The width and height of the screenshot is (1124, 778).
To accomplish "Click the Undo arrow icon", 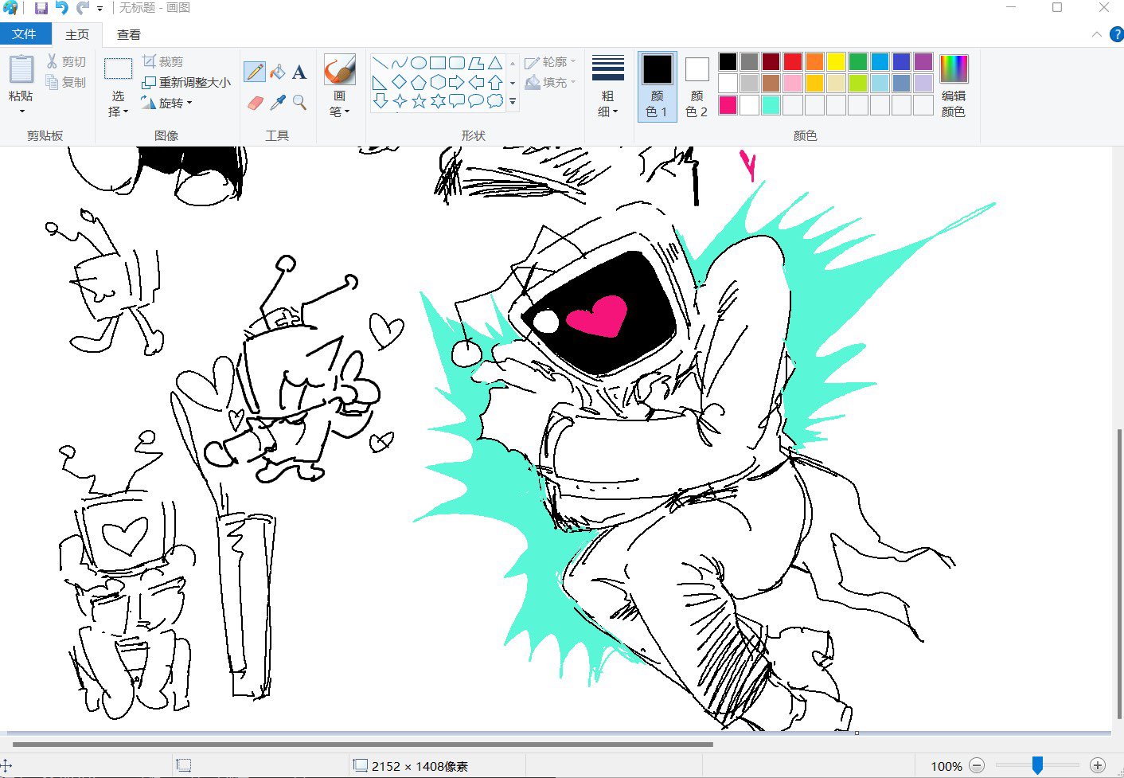I will pos(61,8).
